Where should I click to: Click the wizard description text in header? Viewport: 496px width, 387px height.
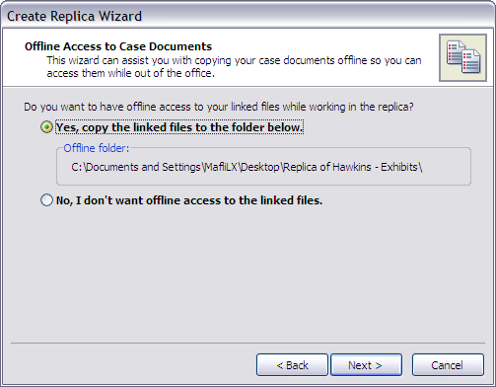pos(234,67)
